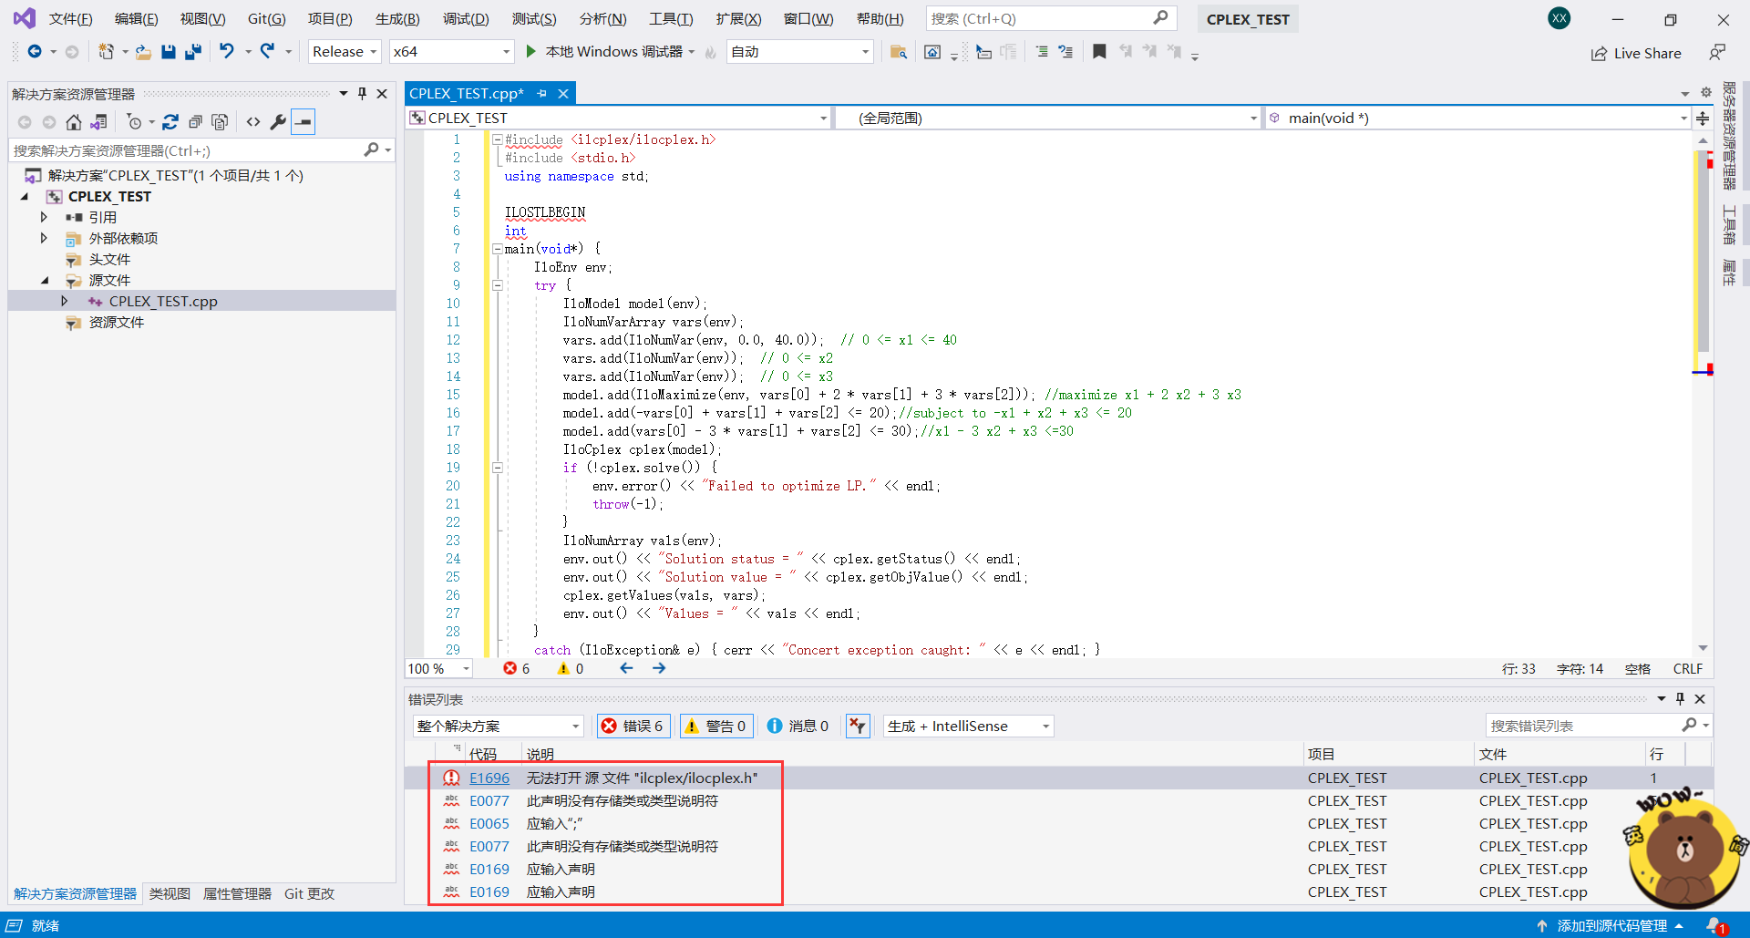
Task: Click the Save All icon in the toolbar
Action: click(x=192, y=52)
